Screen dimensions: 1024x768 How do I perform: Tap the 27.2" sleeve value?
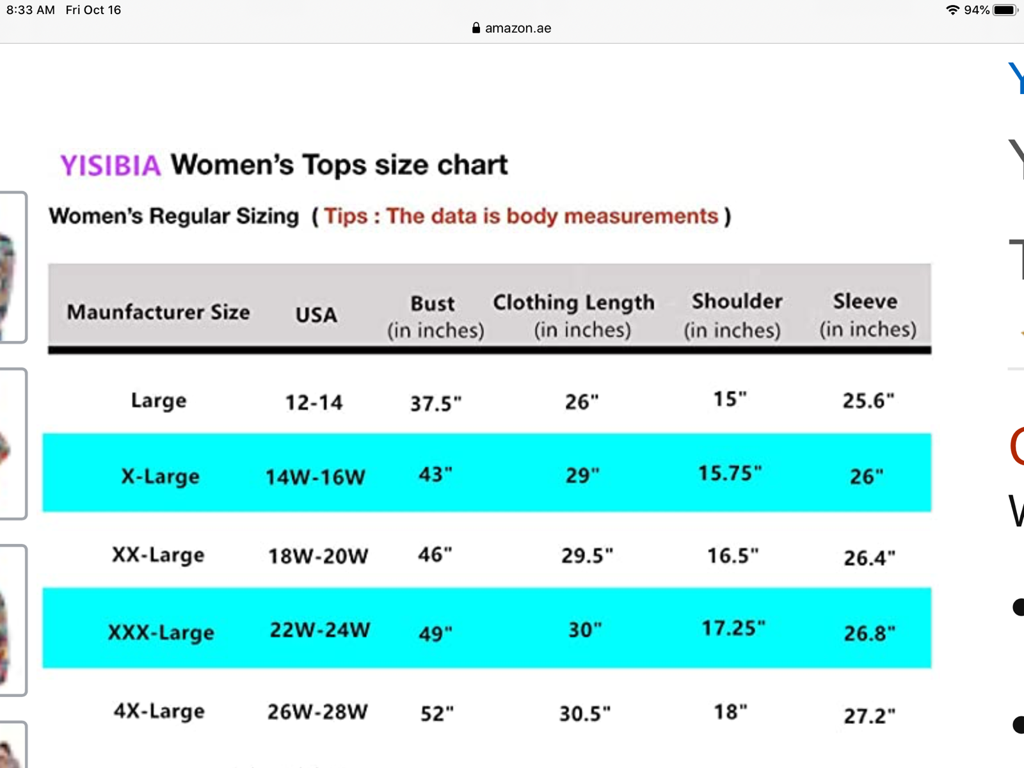click(870, 716)
